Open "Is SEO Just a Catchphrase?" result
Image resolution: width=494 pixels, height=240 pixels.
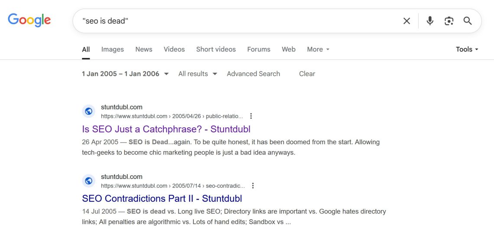pyautogui.click(x=166, y=129)
